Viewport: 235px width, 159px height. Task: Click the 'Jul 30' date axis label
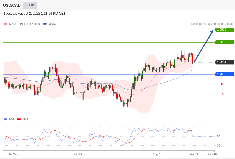click(78, 154)
